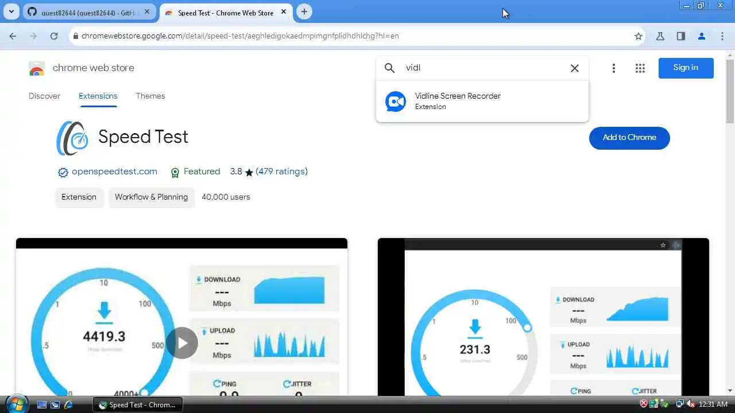Image resolution: width=735 pixels, height=413 pixels.
Task: Click the red security alert tray icon
Action: point(644,404)
